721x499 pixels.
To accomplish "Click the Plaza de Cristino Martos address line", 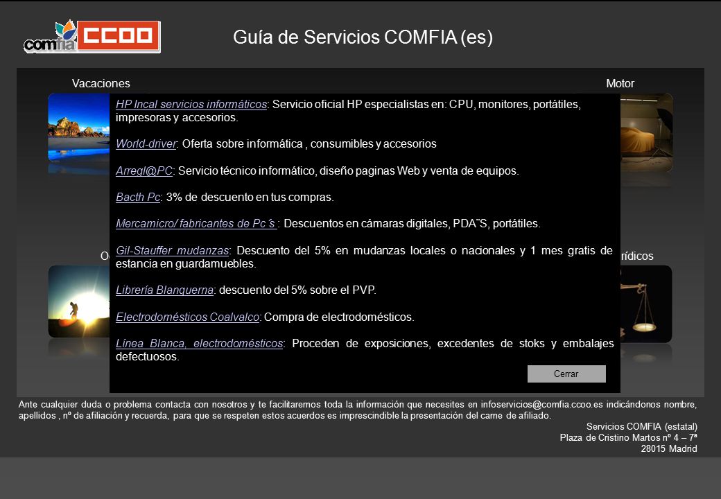I will [x=629, y=437].
